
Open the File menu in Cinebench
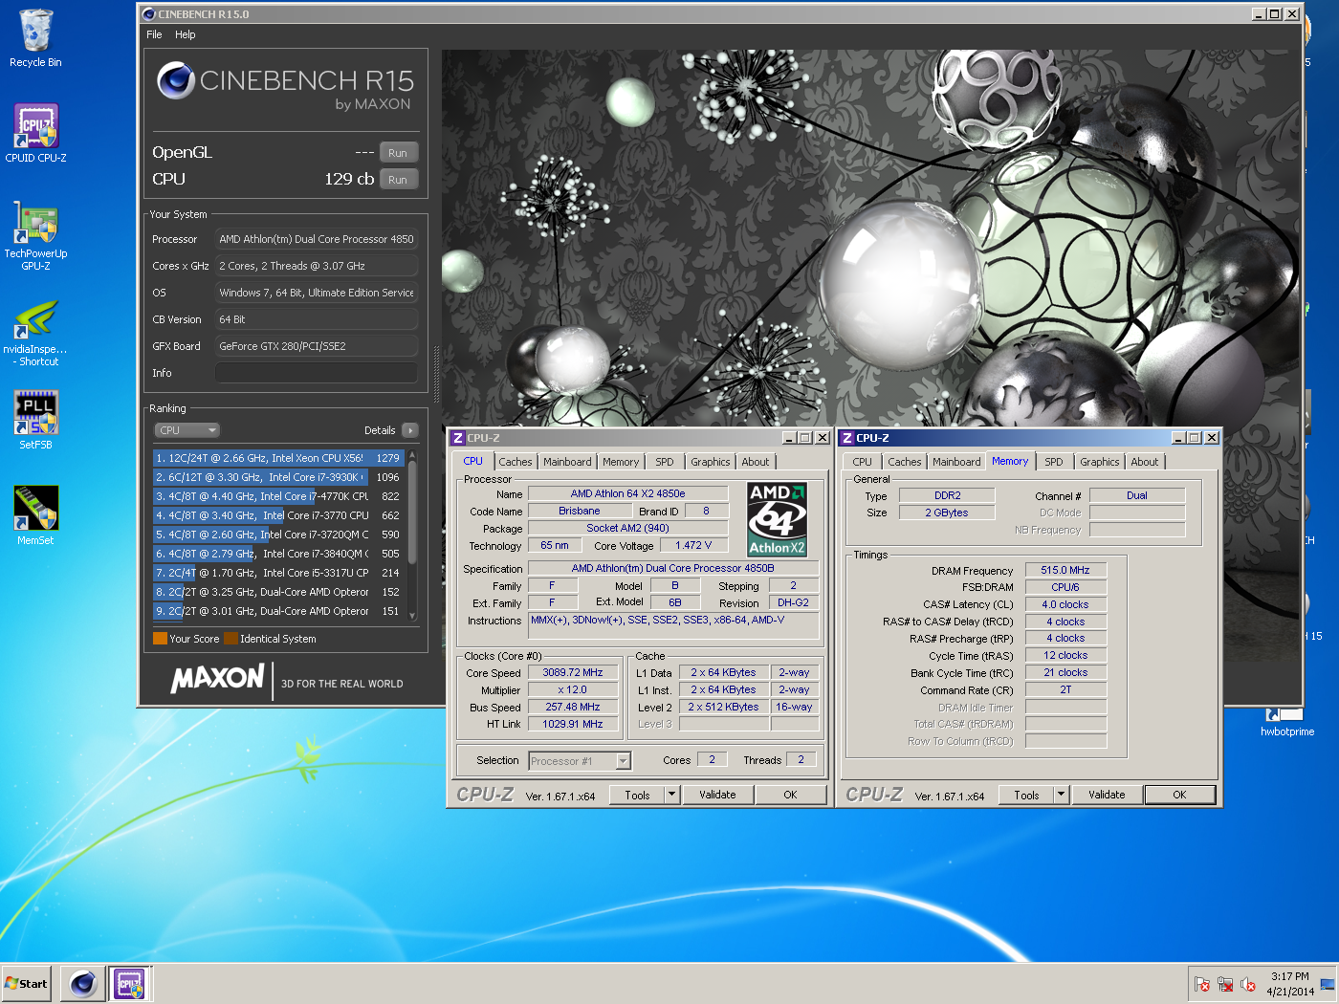click(x=154, y=34)
